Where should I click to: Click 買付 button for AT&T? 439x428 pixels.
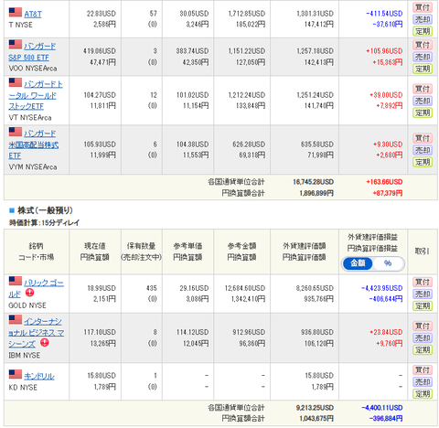pyautogui.click(x=423, y=7)
